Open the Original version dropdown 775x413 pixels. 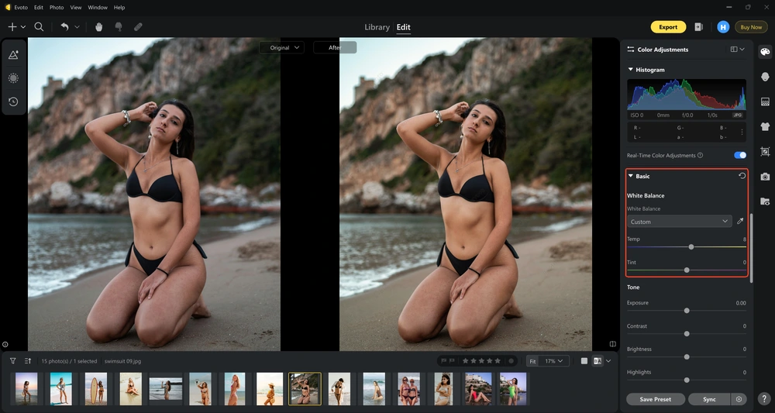point(282,47)
